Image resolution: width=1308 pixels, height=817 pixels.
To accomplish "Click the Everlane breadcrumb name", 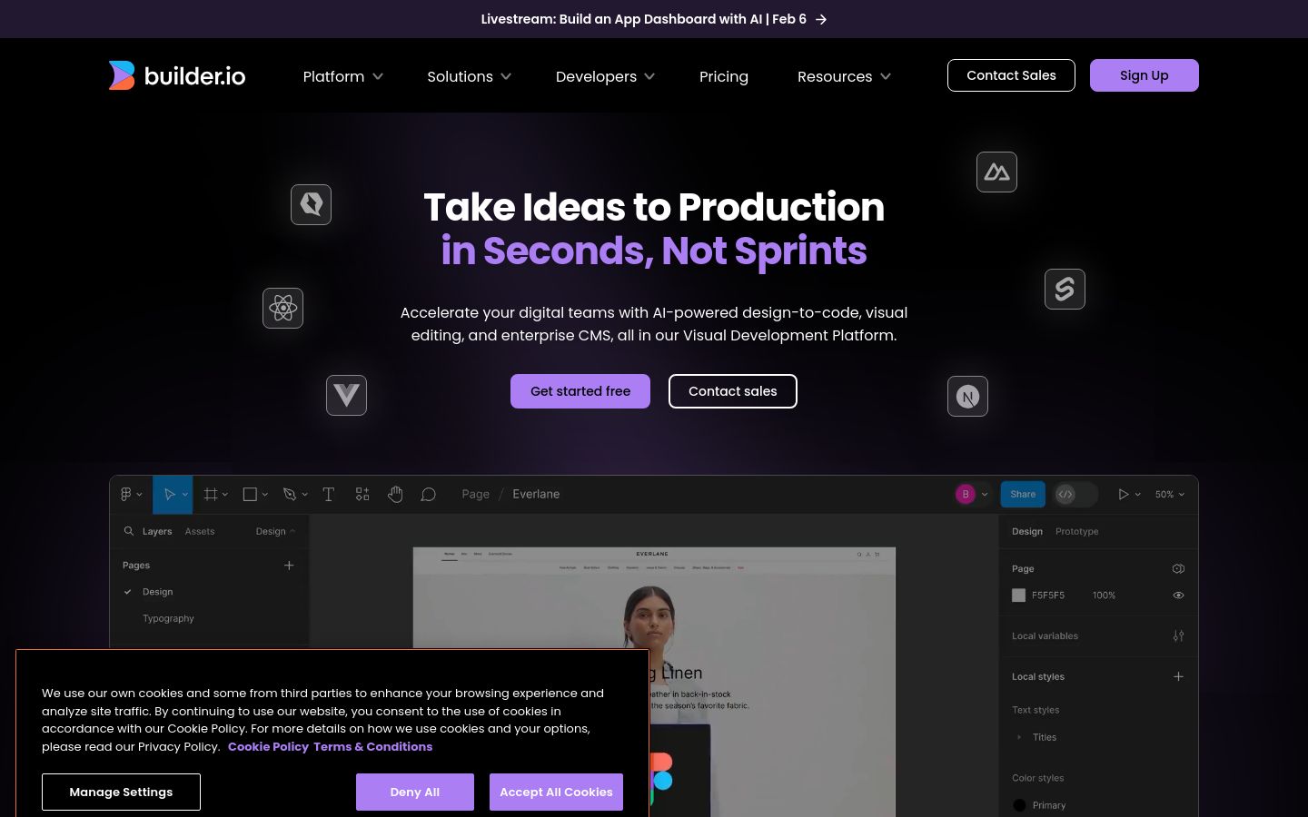I will 536,494.
